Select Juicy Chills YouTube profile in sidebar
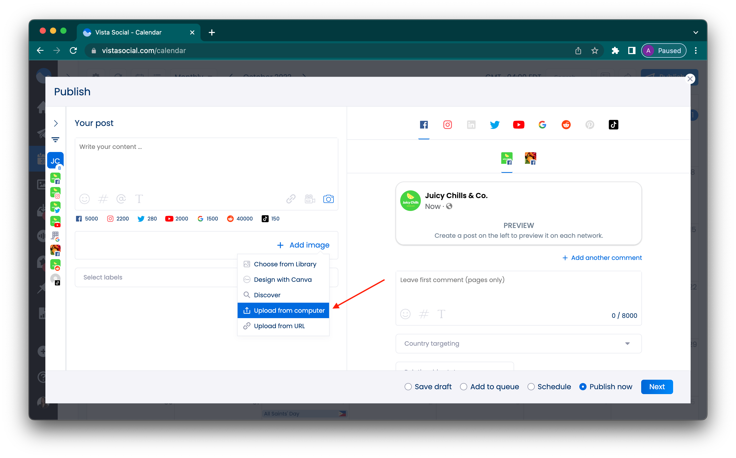The height and width of the screenshot is (458, 736). [x=55, y=222]
